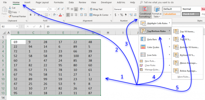The height and width of the screenshot is (100, 205).
Task: Expand the font name Calibri dropdown
Action: [x=47, y=9]
